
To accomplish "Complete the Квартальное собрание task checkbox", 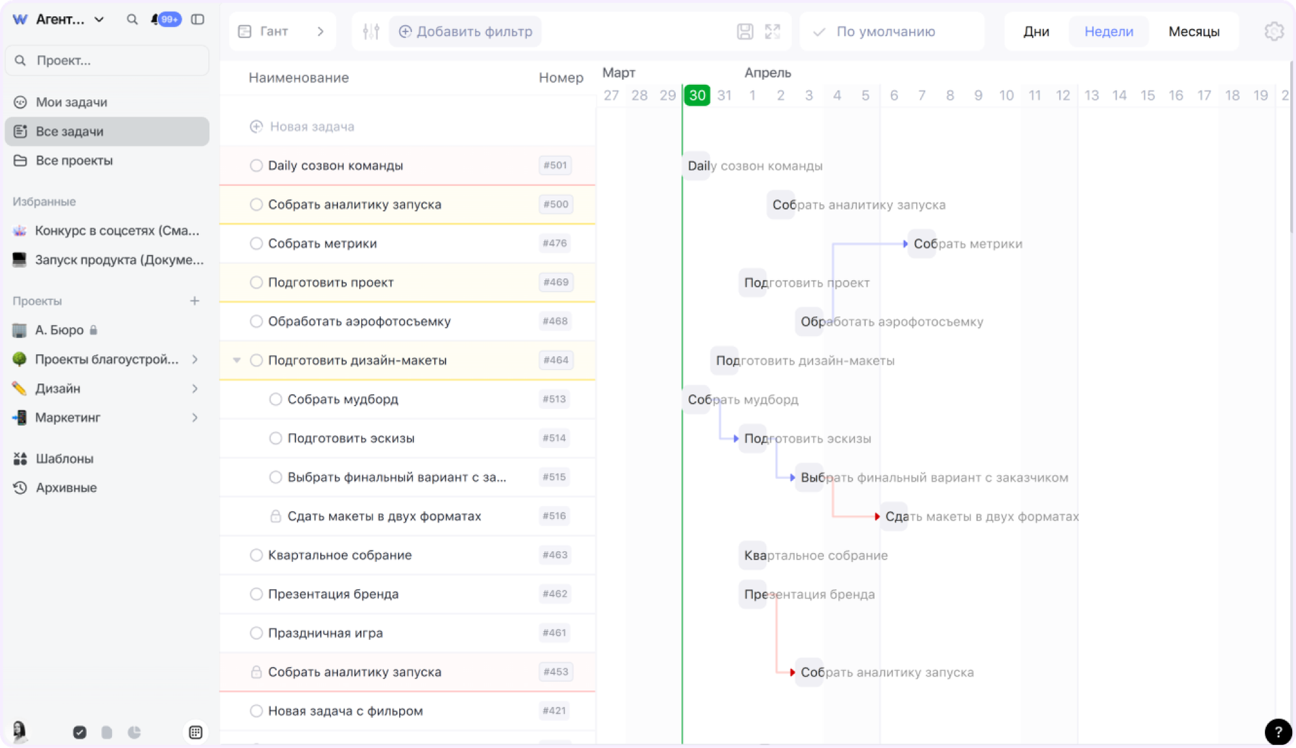I will (256, 555).
